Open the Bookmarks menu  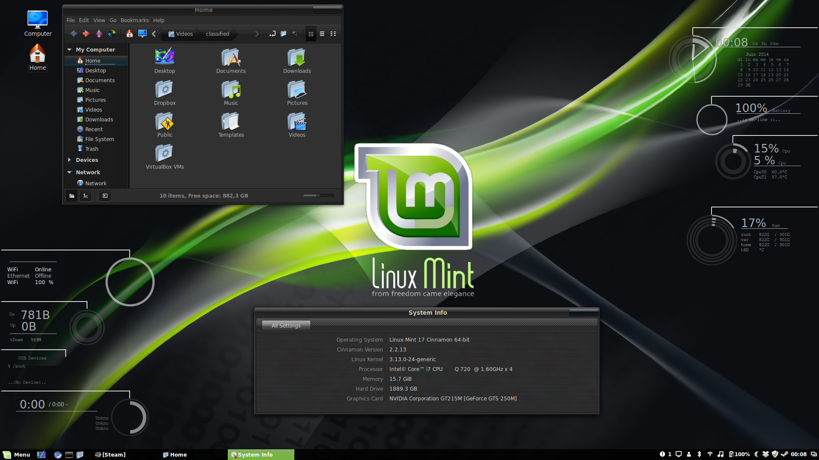pyautogui.click(x=135, y=20)
